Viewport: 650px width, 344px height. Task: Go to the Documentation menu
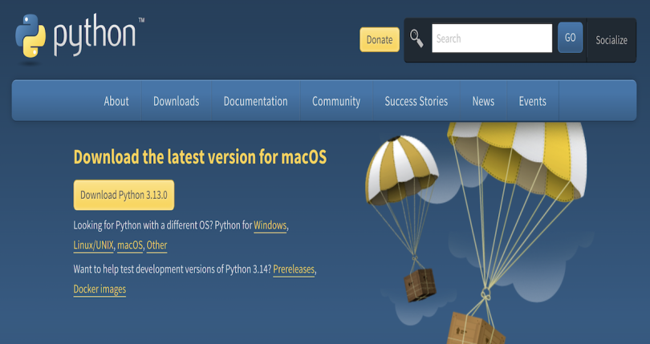[x=255, y=101]
